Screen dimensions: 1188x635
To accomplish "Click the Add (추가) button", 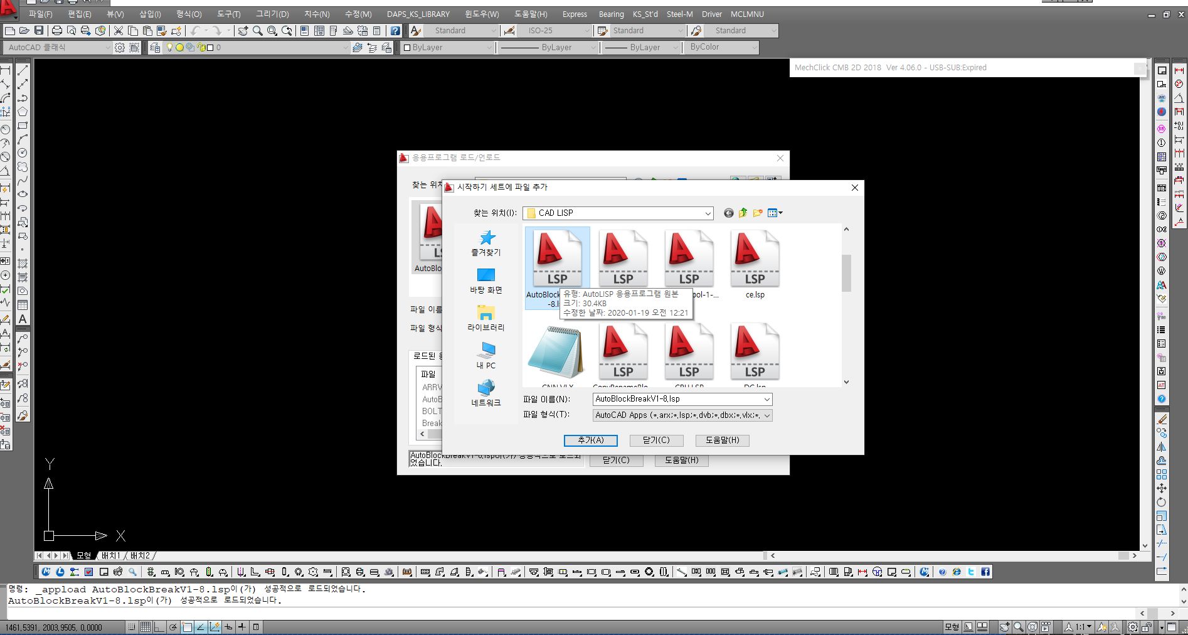I will [590, 440].
